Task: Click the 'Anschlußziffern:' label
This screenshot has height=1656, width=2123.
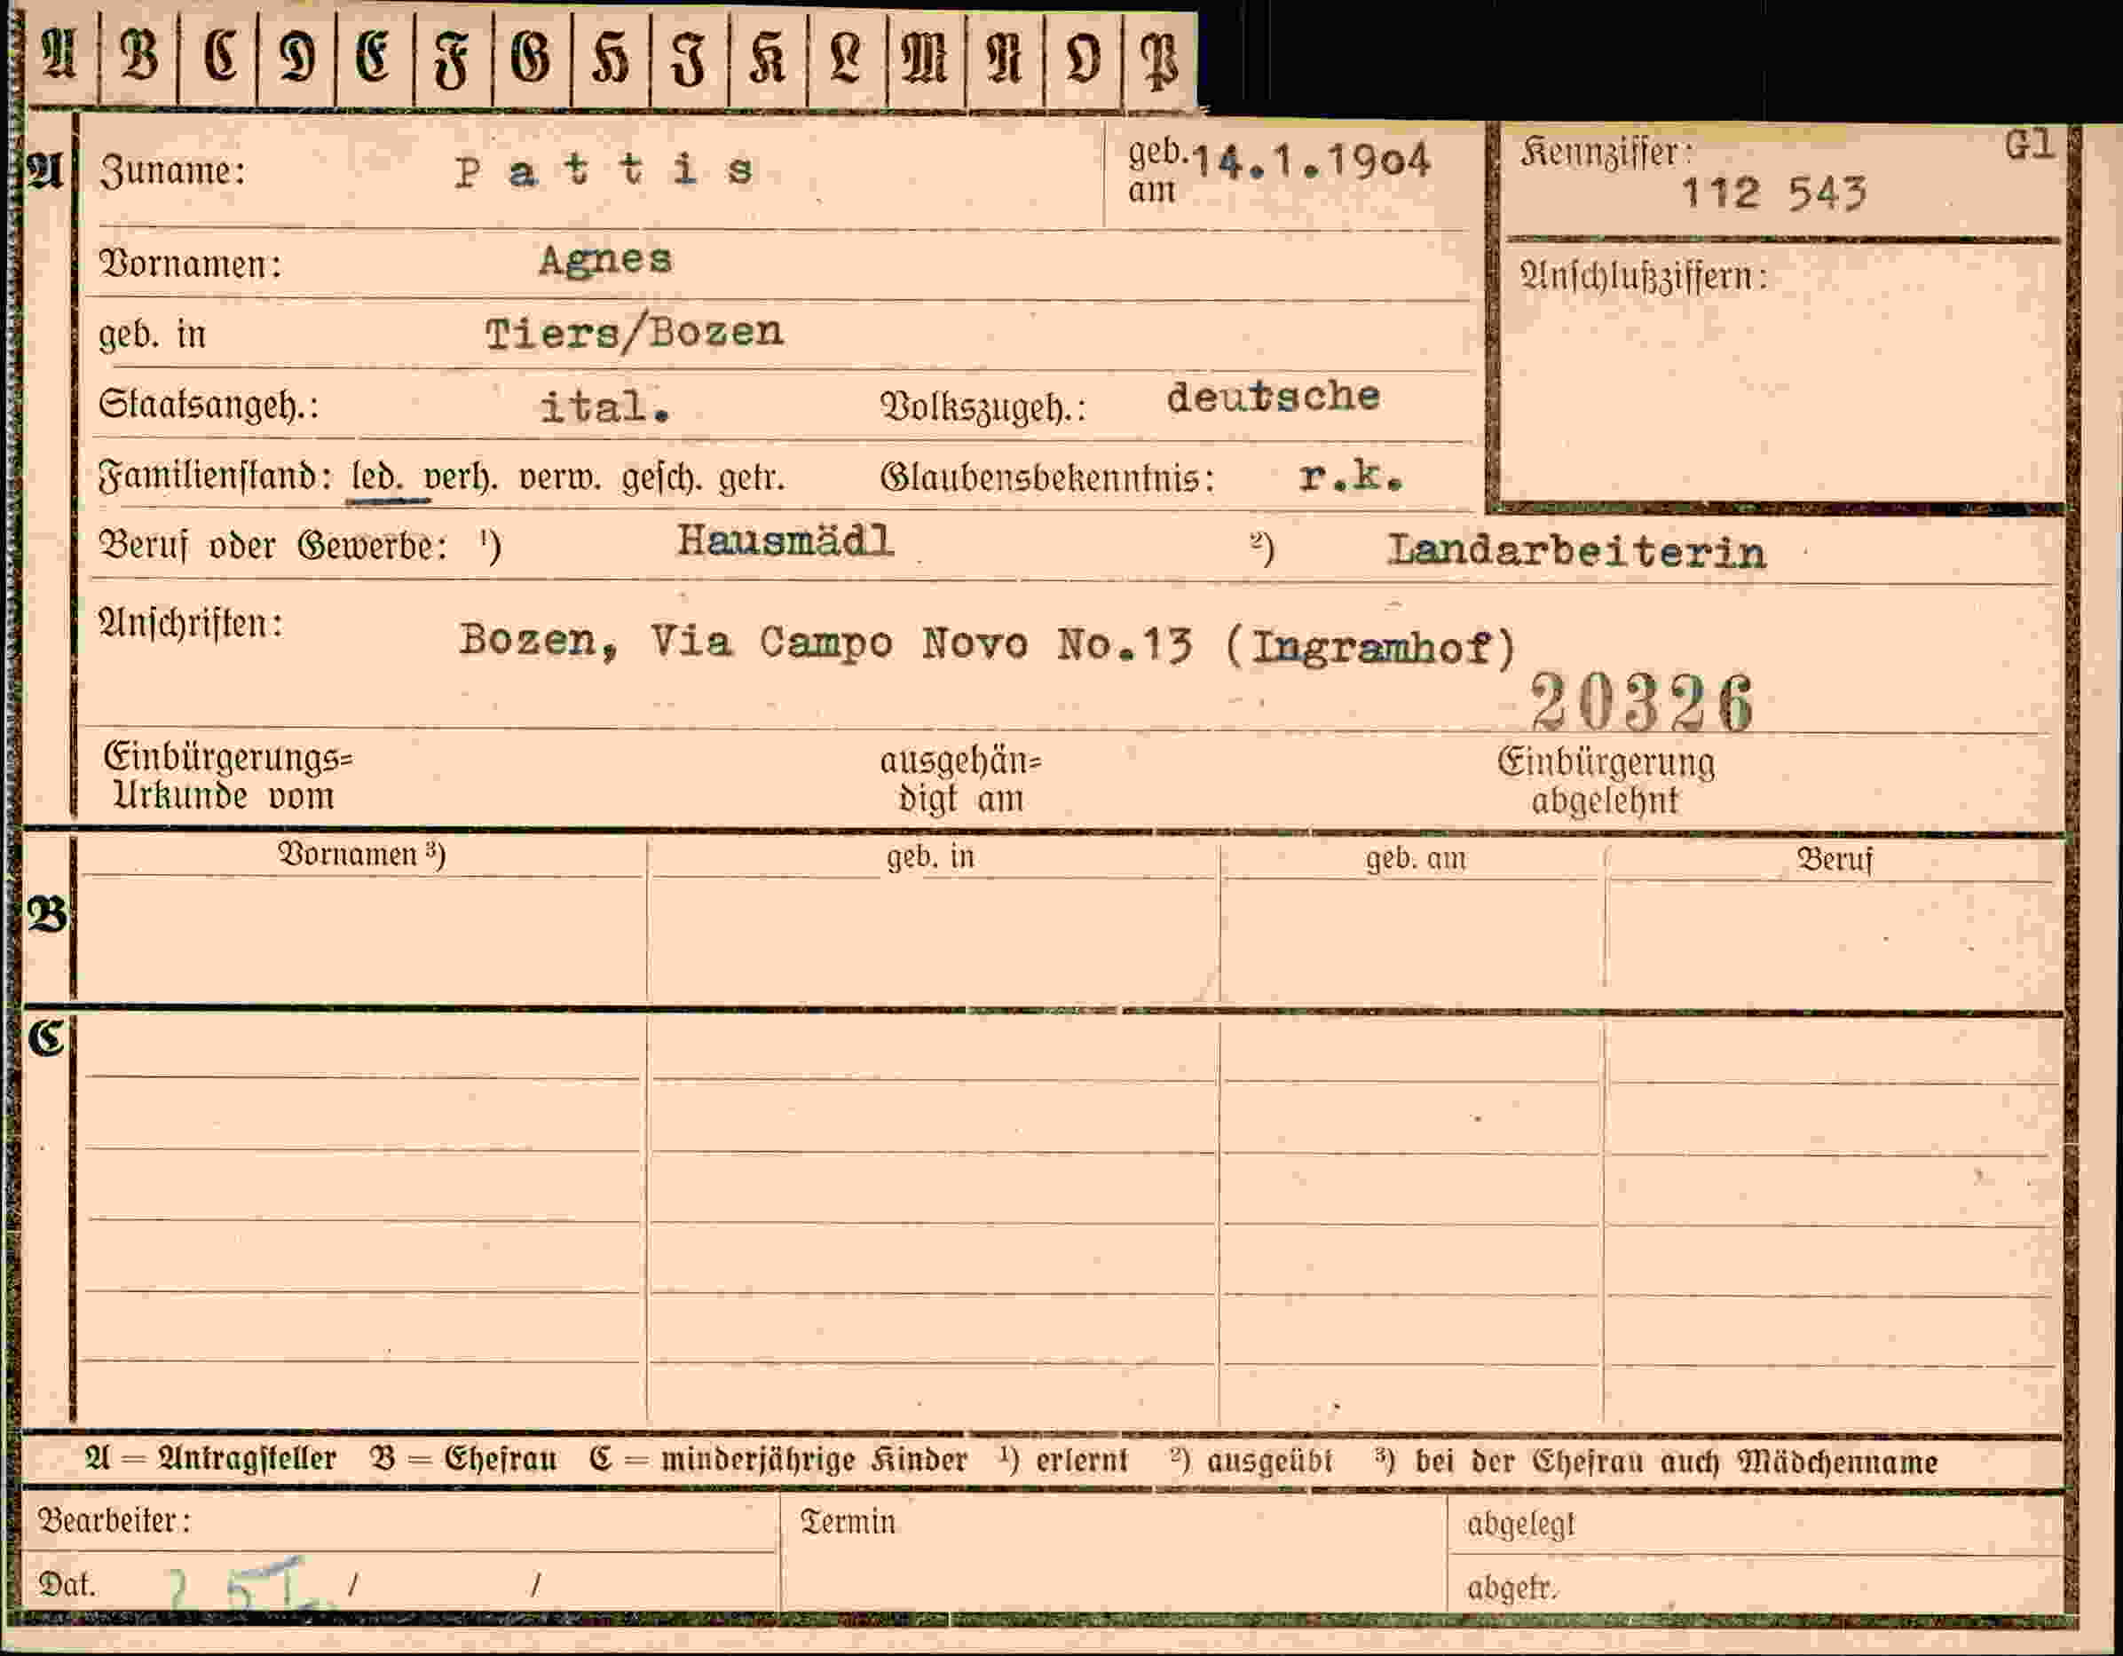Action: pos(1643,277)
